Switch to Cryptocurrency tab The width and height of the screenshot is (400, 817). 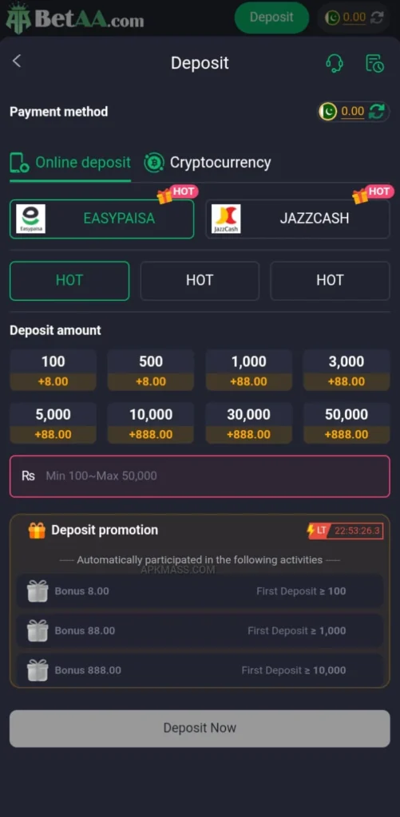point(208,163)
